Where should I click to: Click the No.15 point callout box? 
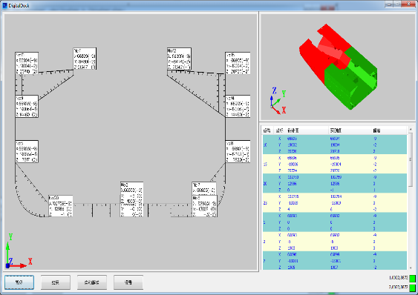click(238, 63)
